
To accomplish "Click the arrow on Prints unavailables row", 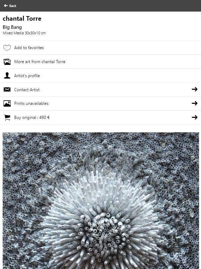I will pos(194,103).
